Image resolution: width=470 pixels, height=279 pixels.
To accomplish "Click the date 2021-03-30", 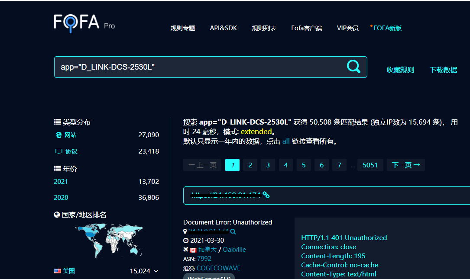I will click(x=207, y=241).
